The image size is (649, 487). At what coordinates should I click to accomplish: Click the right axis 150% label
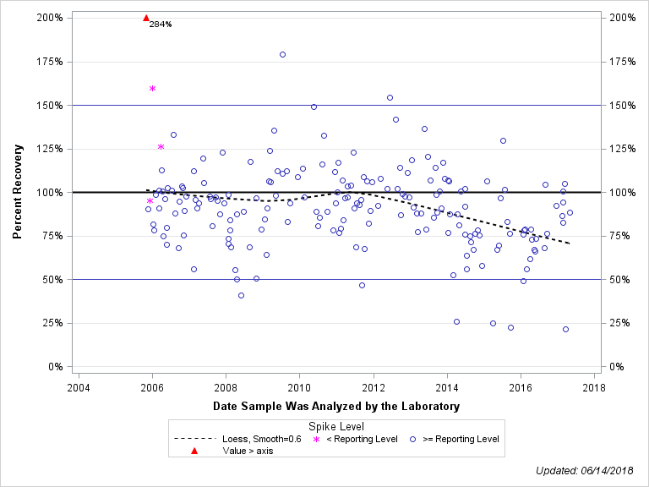coord(623,106)
